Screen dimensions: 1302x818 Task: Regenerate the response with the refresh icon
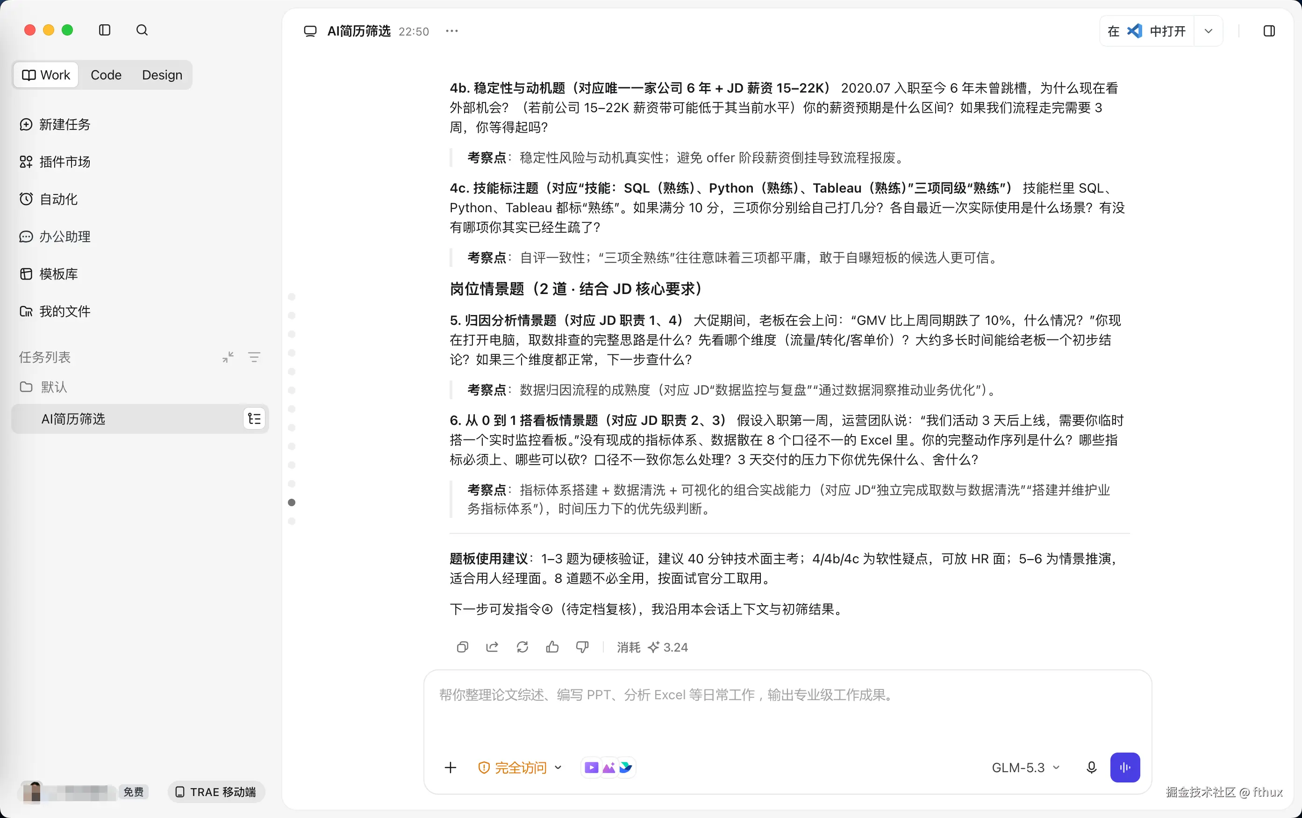pos(522,647)
